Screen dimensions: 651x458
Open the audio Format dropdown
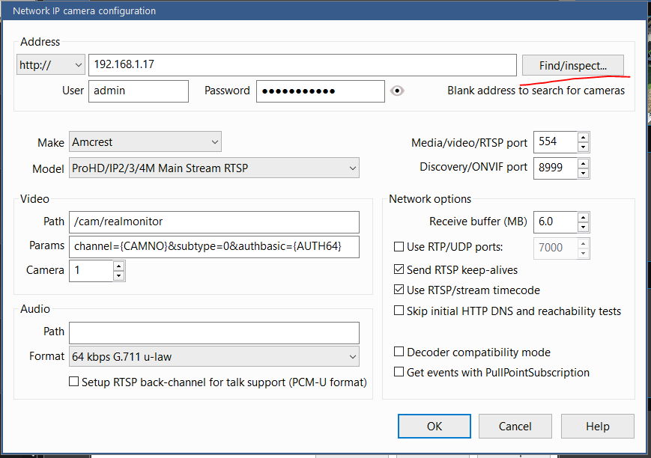pos(214,356)
